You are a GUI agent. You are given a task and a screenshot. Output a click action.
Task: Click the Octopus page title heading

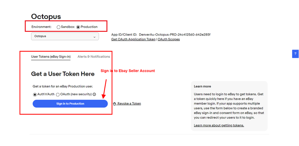click(x=46, y=17)
